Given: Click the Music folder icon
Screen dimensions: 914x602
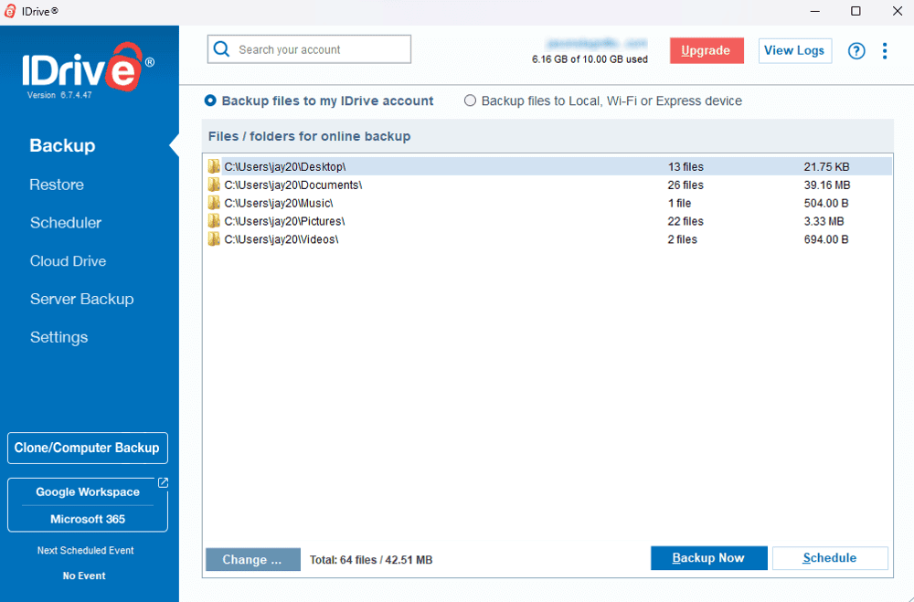Looking at the screenshot, I should 214,203.
